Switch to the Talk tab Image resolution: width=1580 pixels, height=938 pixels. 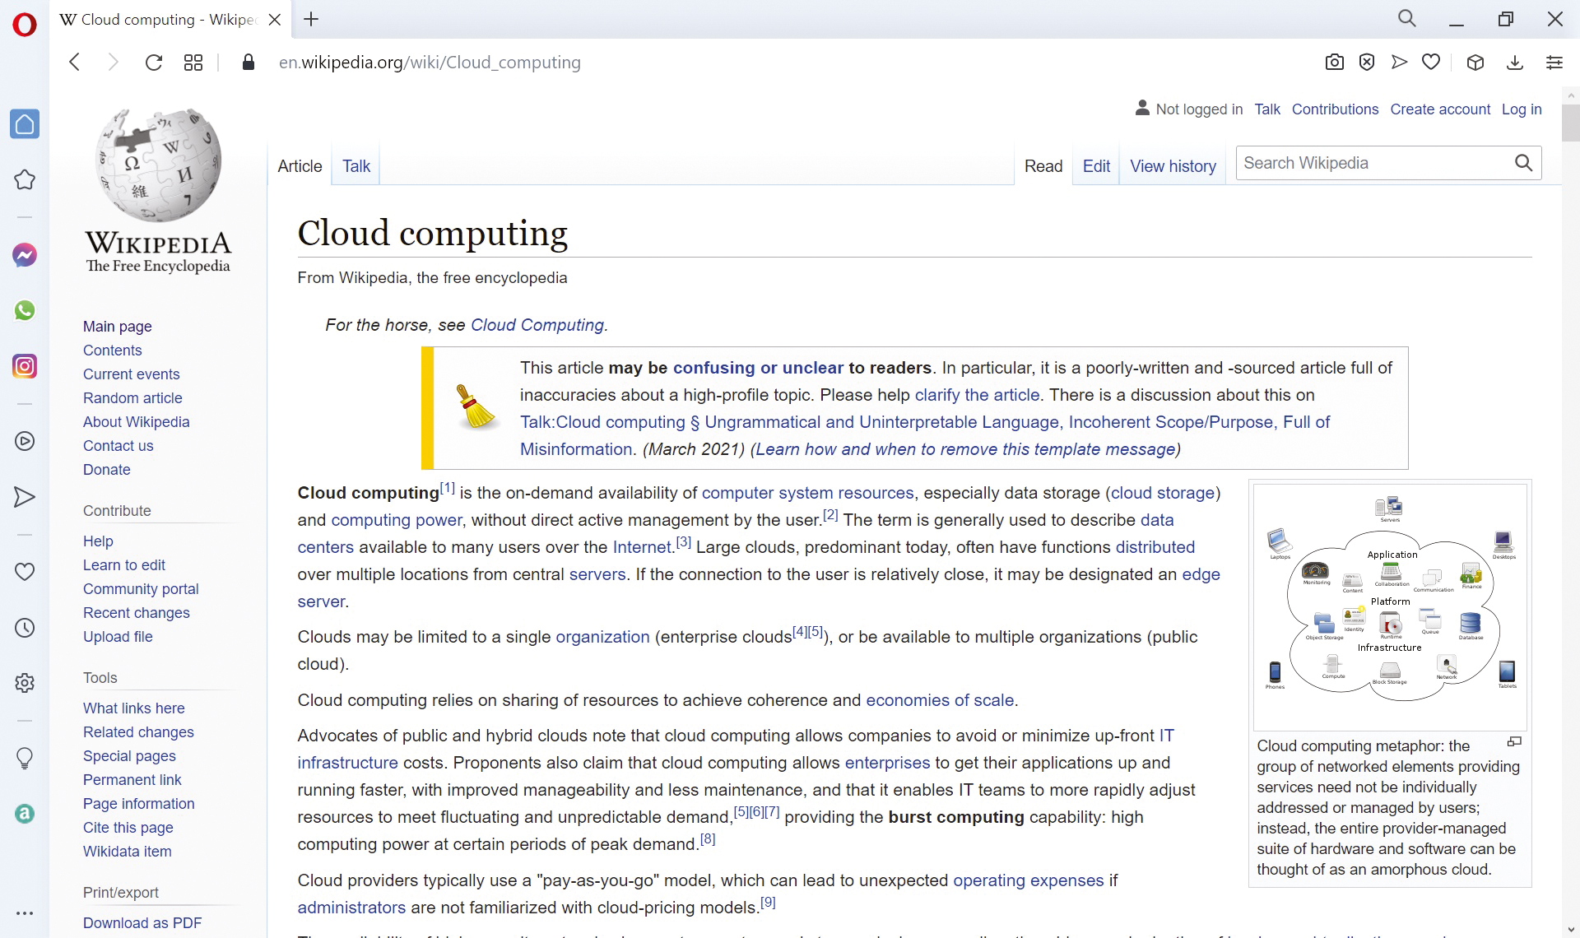356,166
